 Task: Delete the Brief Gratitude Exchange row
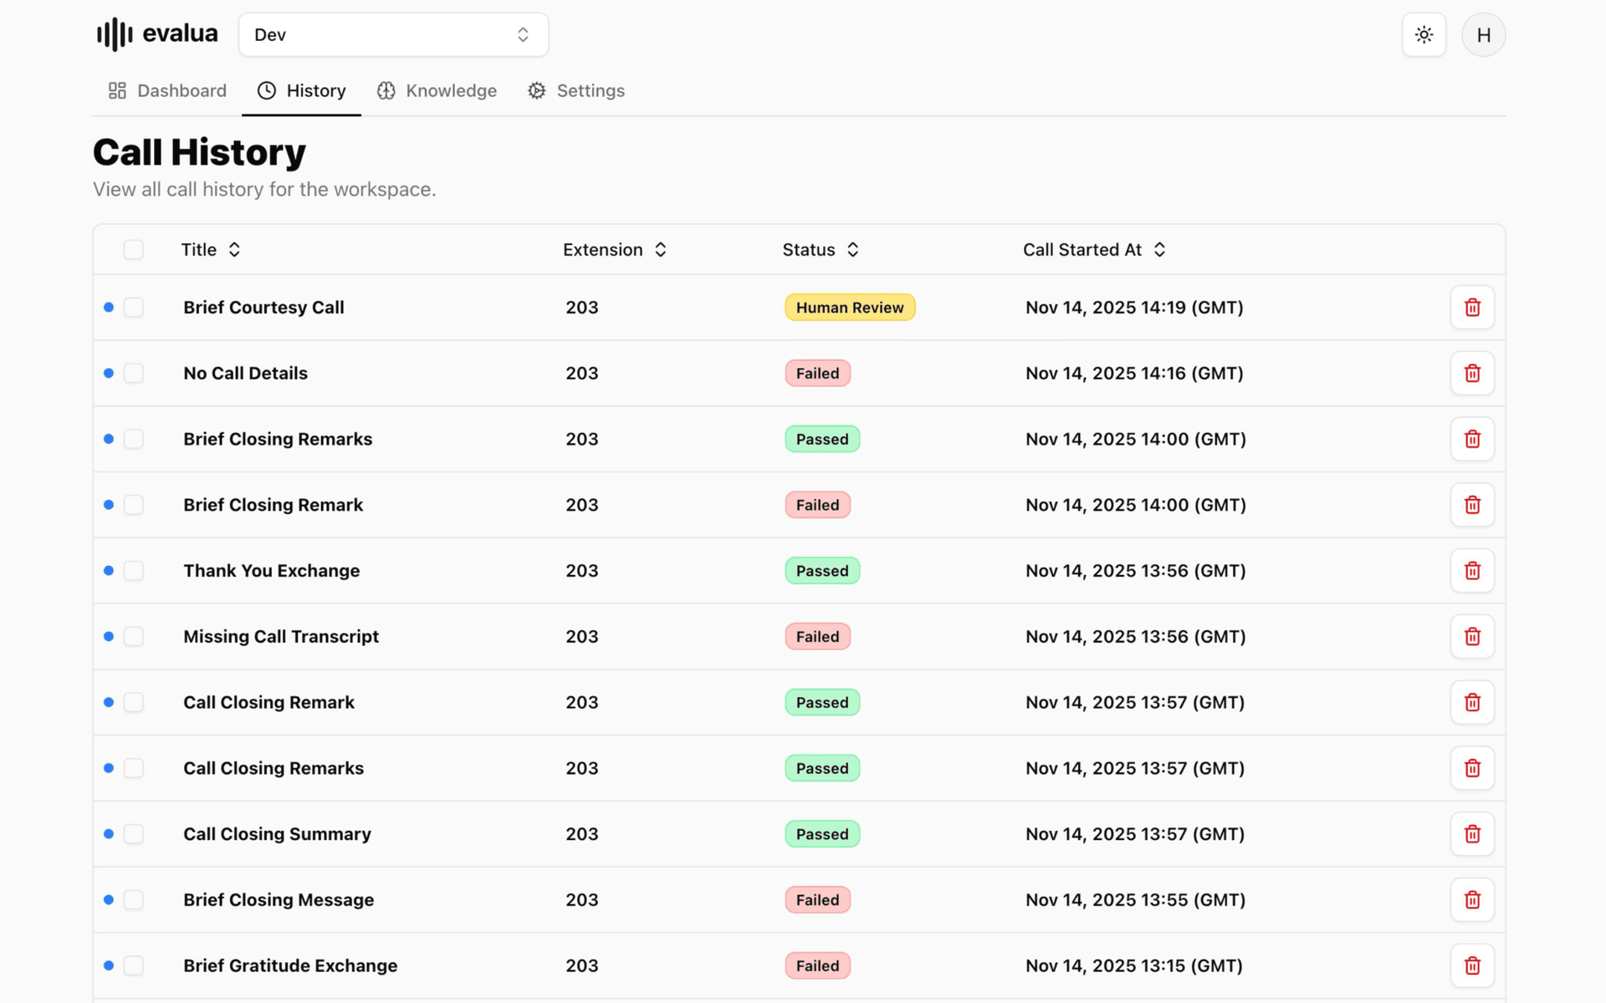tap(1472, 965)
